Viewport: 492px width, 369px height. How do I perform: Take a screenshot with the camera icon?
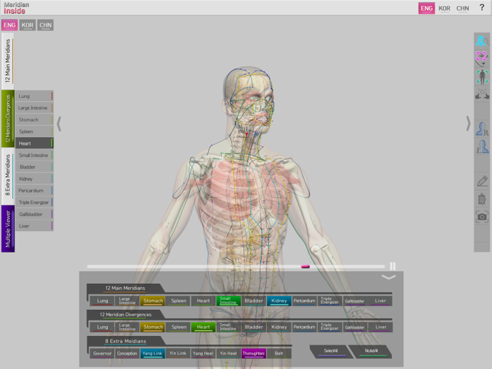(x=482, y=217)
